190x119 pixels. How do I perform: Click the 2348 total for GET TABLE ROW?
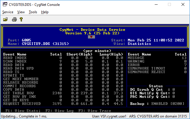pyautogui.click(x=57, y=93)
